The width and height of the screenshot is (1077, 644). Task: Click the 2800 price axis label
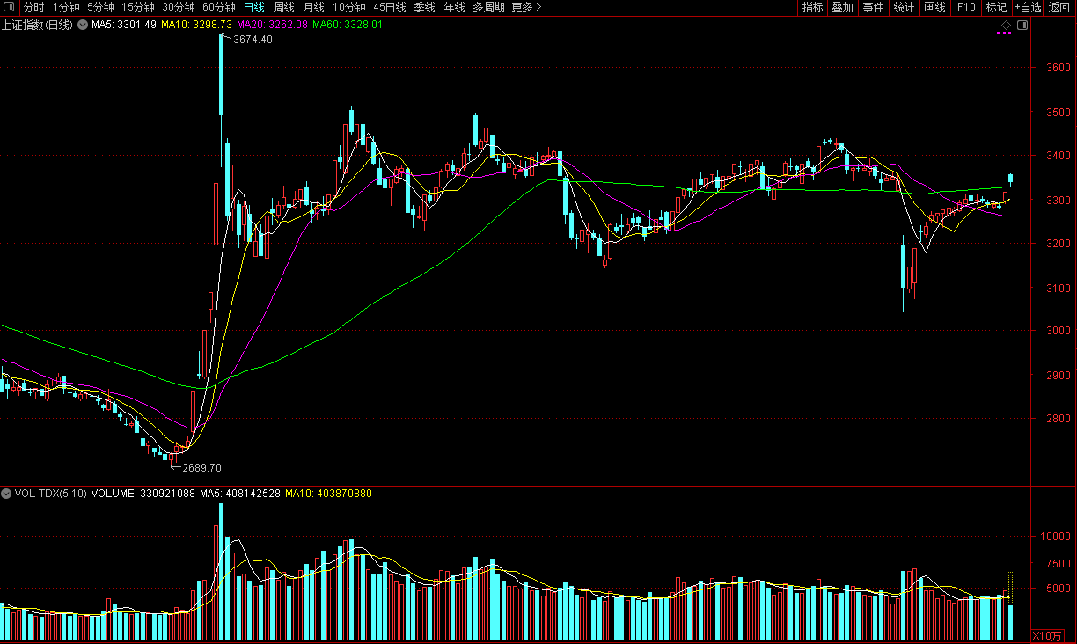[1058, 419]
